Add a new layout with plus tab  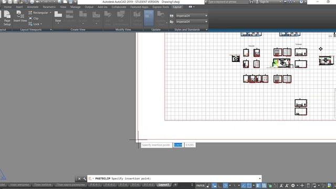click(x=175, y=184)
